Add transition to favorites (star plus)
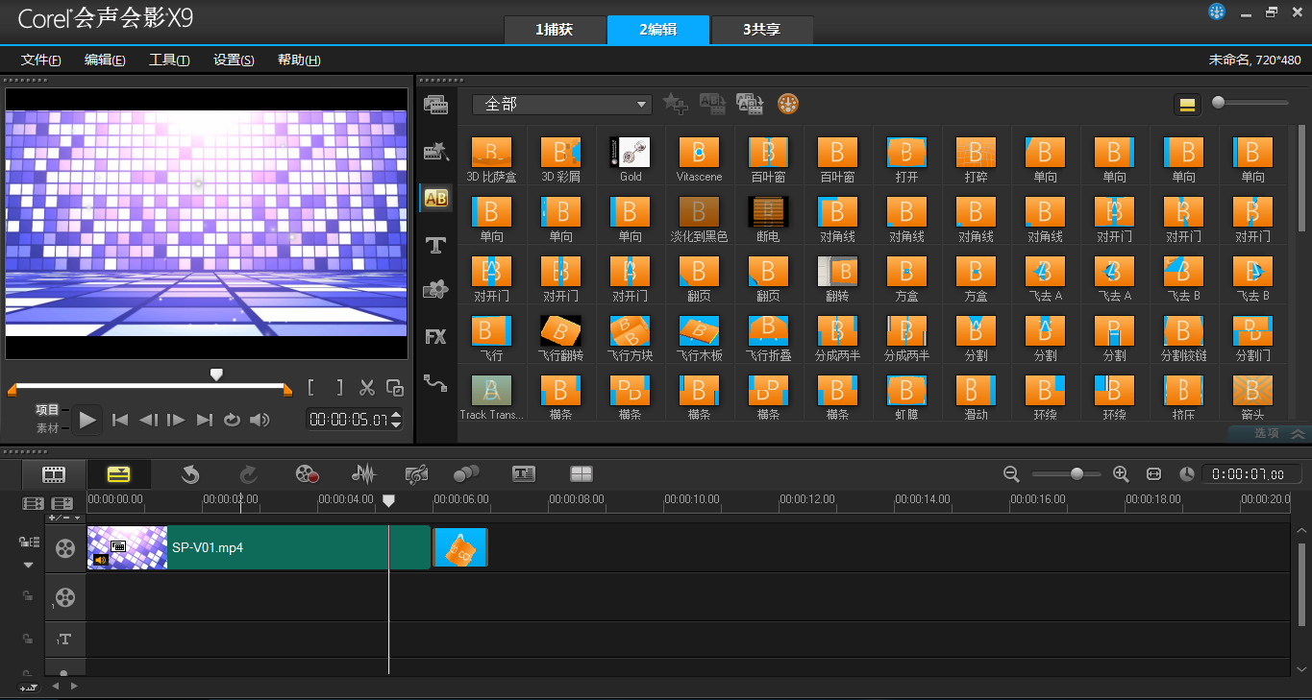Viewport: 1312px width, 700px height. pos(676,104)
